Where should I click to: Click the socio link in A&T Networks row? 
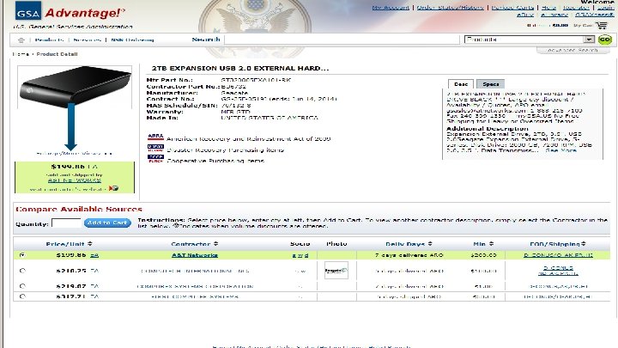tap(300, 255)
